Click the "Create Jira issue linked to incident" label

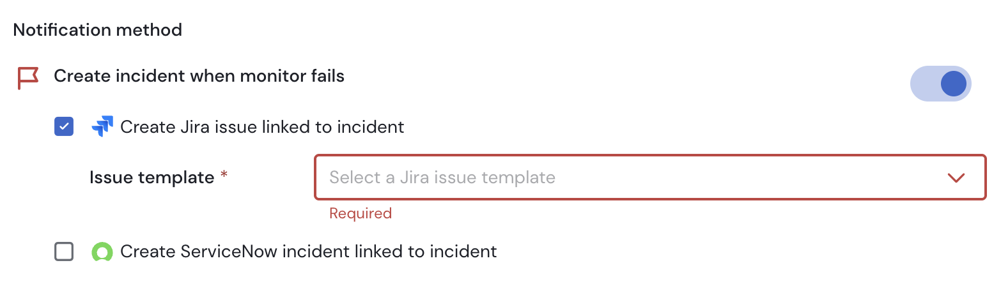262,126
